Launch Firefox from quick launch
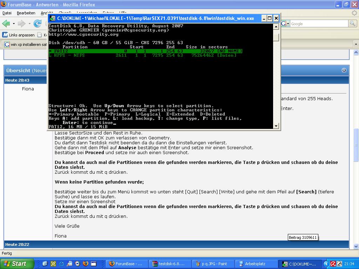This screenshot has width=359, height=269. (x=86, y=264)
